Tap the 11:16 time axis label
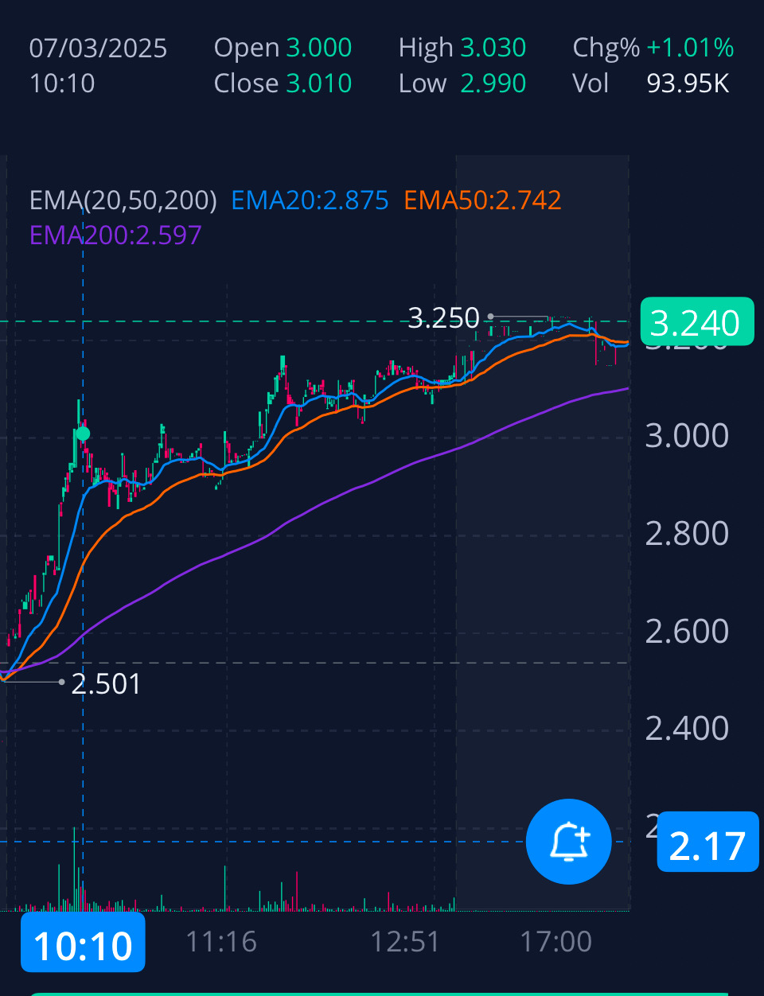 (x=221, y=942)
